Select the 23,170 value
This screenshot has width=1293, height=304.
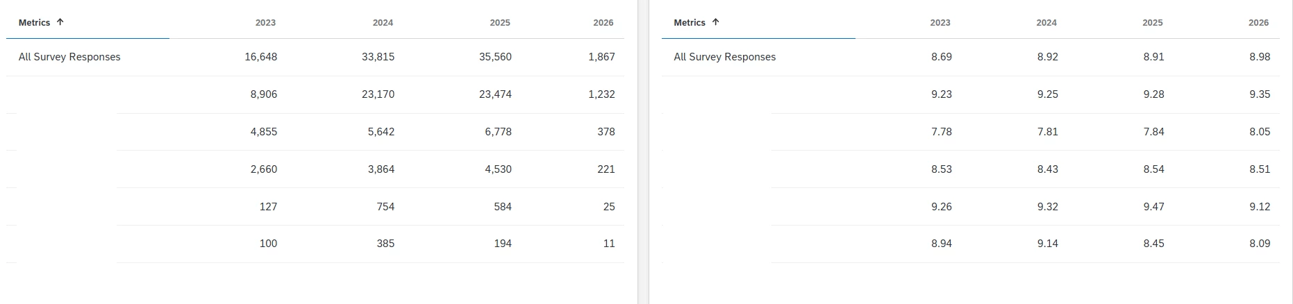click(378, 94)
